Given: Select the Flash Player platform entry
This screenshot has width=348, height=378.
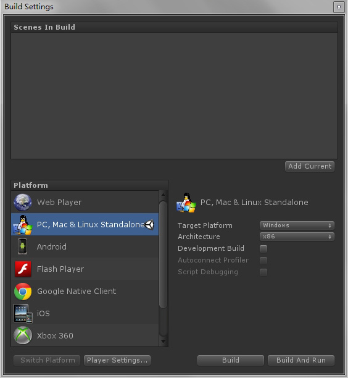Looking at the screenshot, I should (x=85, y=269).
